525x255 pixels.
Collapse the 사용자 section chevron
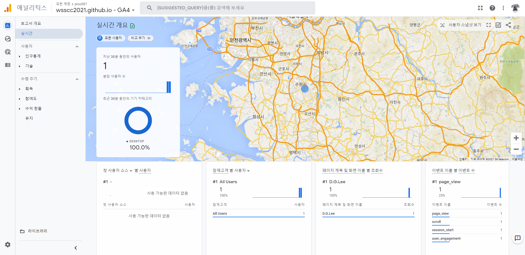[77, 46]
